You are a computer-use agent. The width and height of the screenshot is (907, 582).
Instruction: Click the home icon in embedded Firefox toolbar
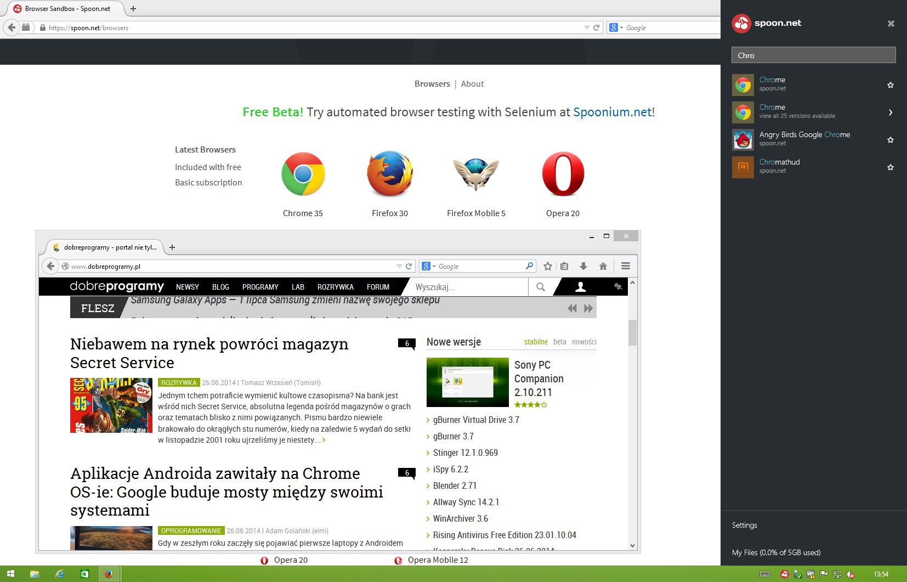[603, 266]
